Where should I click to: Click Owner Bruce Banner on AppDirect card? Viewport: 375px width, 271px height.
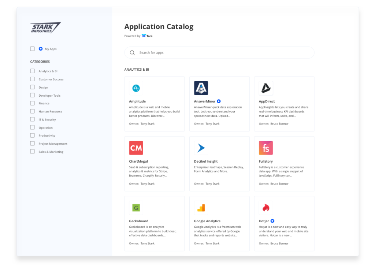(x=274, y=124)
